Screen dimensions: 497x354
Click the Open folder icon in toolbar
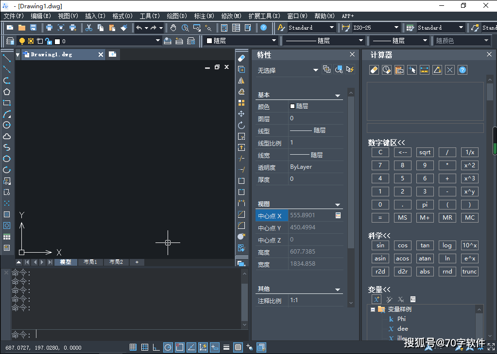coord(21,28)
